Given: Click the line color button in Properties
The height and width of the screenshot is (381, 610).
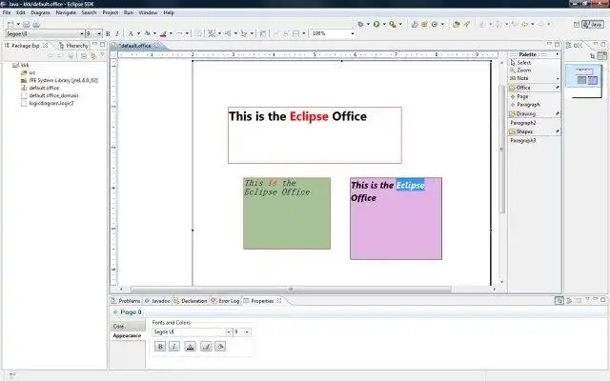Looking at the screenshot, I should pos(206,347).
